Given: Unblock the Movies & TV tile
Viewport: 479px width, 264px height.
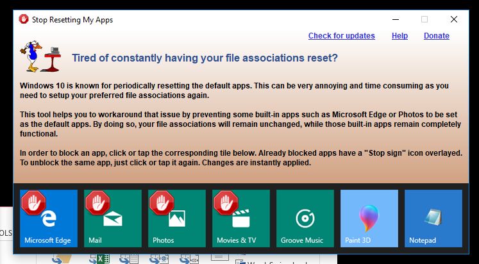Looking at the screenshot, I should (x=241, y=219).
